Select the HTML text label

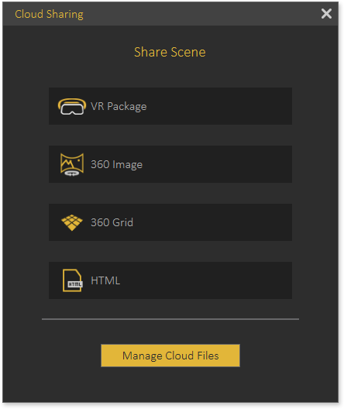pos(105,280)
